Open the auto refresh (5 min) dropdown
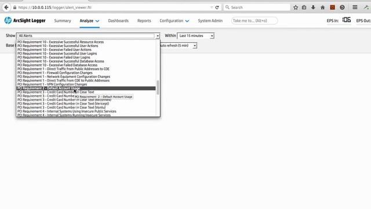Screen dimensions: 371x209 point(178,45)
